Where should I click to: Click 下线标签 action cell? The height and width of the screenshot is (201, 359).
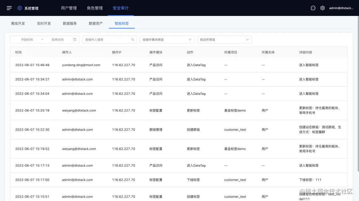click(193, 180)
